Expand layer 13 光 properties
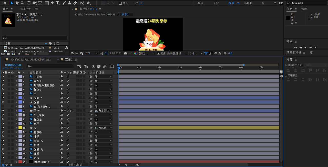The width and height of the screenshot is (328, 167). point(16,128)
